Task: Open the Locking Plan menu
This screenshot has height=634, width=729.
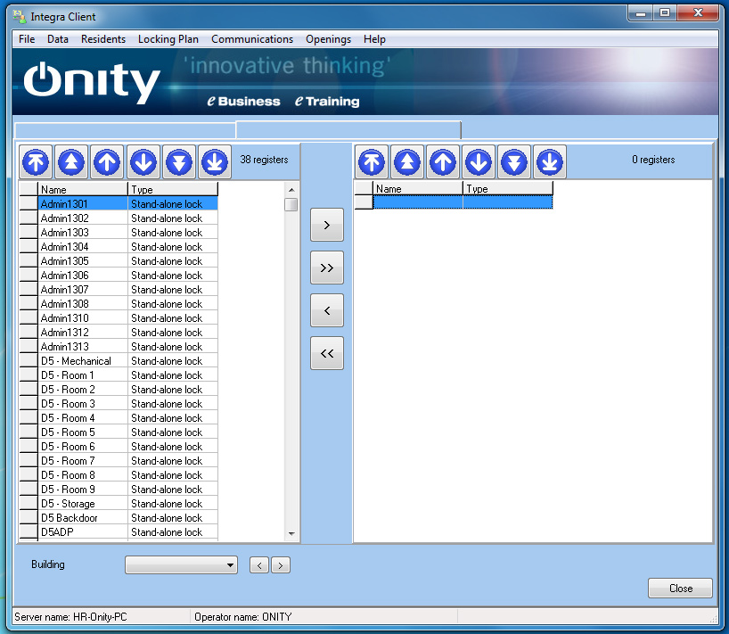Action: click(x=168, y=39)
